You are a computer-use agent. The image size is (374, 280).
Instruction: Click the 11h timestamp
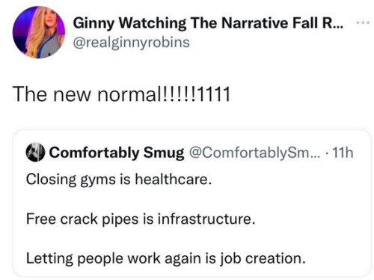tap(343, 153)
